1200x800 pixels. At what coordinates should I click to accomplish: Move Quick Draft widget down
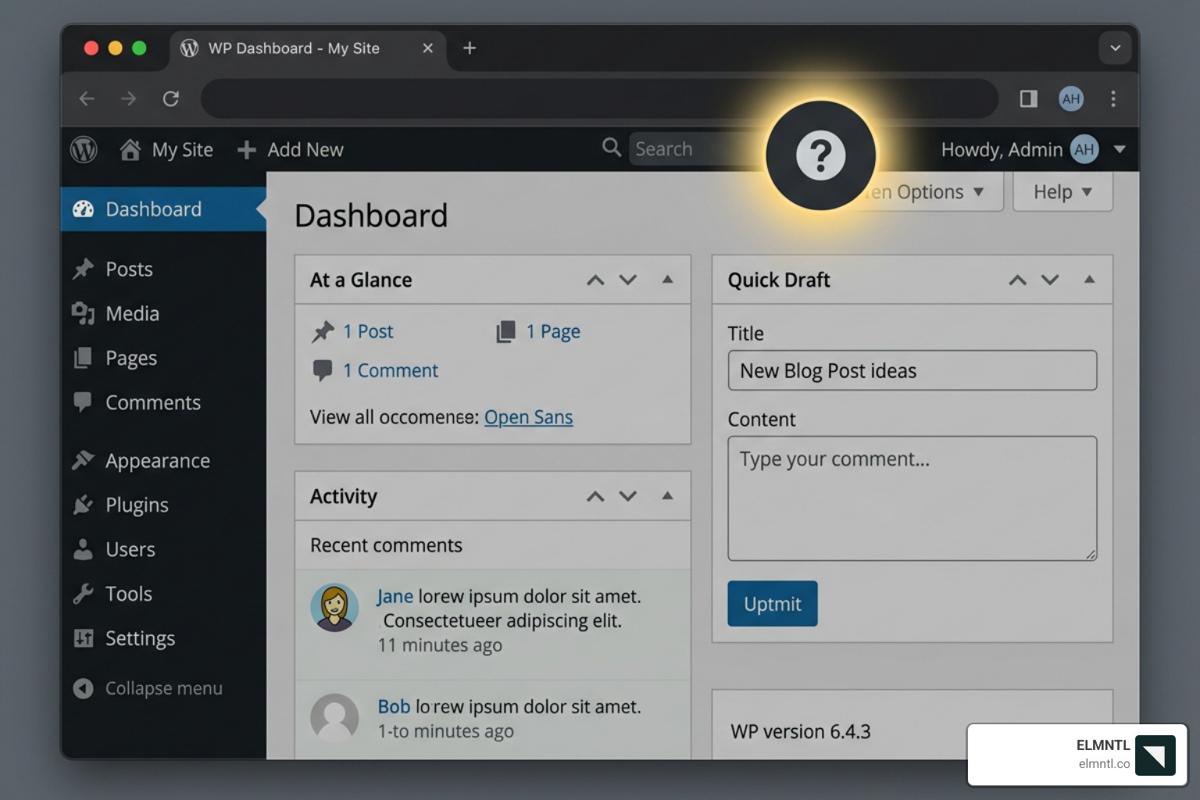(1050, 280)
